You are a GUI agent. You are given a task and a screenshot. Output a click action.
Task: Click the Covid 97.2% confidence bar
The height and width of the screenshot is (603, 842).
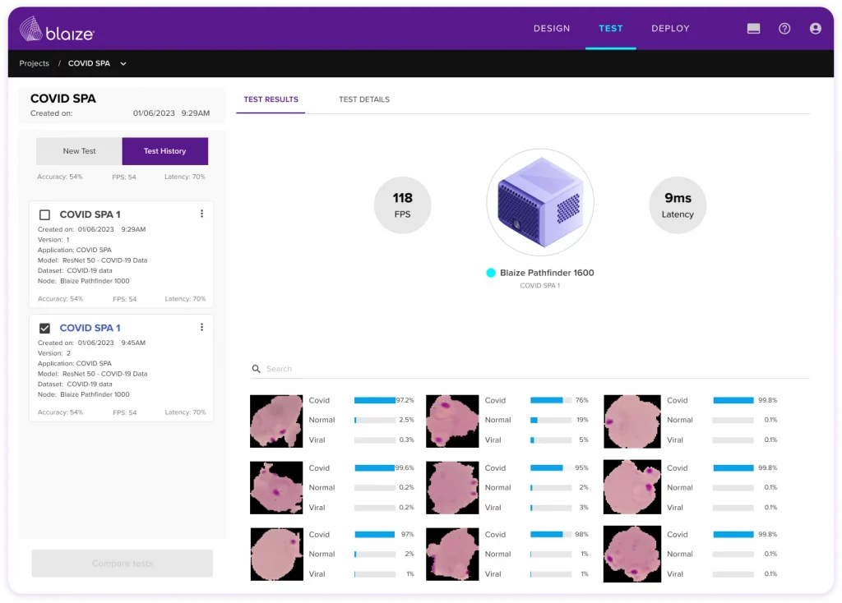click(x=375, y=400)
